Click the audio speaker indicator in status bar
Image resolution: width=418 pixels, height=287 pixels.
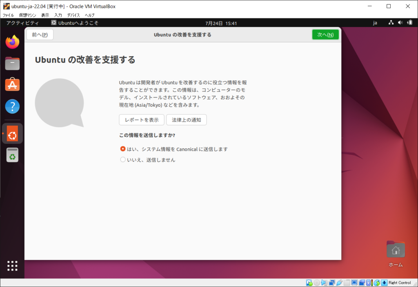(x=324, y=283)
